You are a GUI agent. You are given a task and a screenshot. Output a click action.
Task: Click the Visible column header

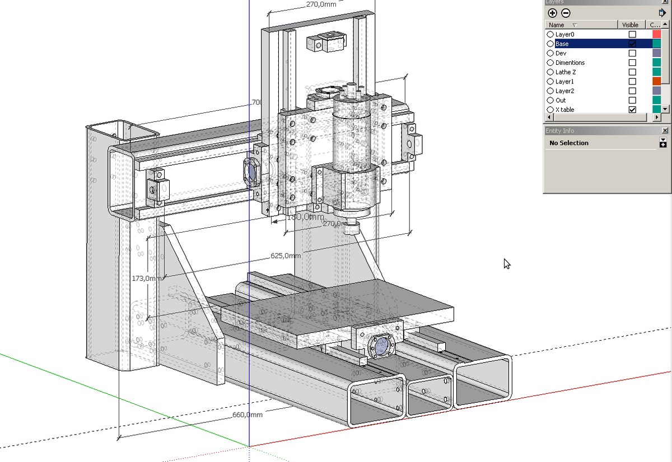[630, 25]
